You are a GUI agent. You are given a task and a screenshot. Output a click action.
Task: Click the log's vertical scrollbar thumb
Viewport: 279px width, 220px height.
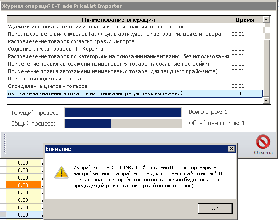coord(266,68)
